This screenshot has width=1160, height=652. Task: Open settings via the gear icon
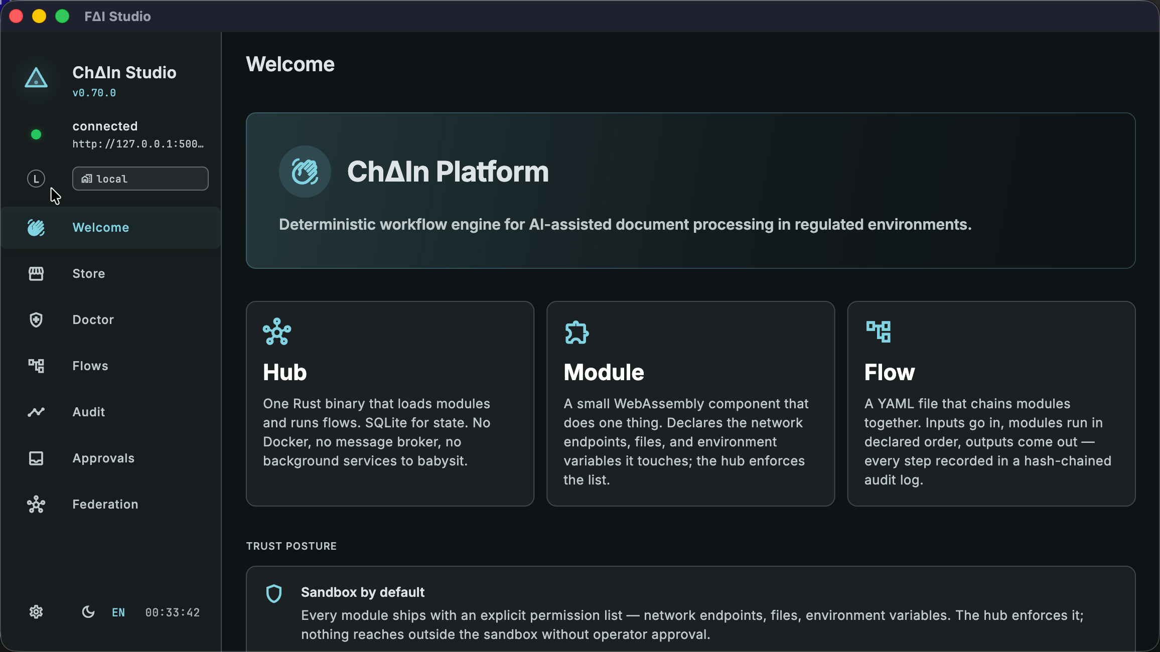[x=36, y=612]
